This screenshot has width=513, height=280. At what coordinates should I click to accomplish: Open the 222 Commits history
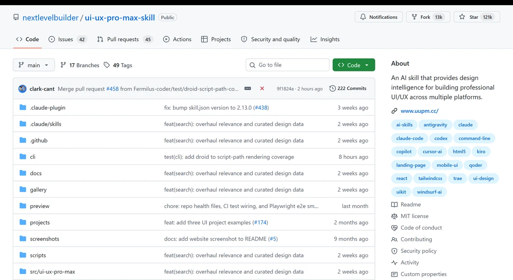coord(348,88)
